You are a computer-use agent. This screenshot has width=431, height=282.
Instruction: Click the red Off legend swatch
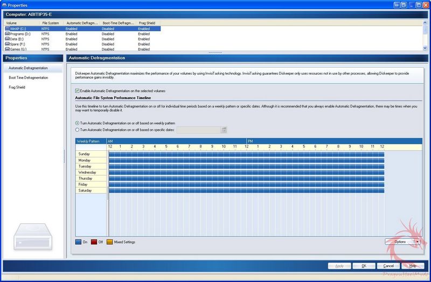[x=94, y=242]
